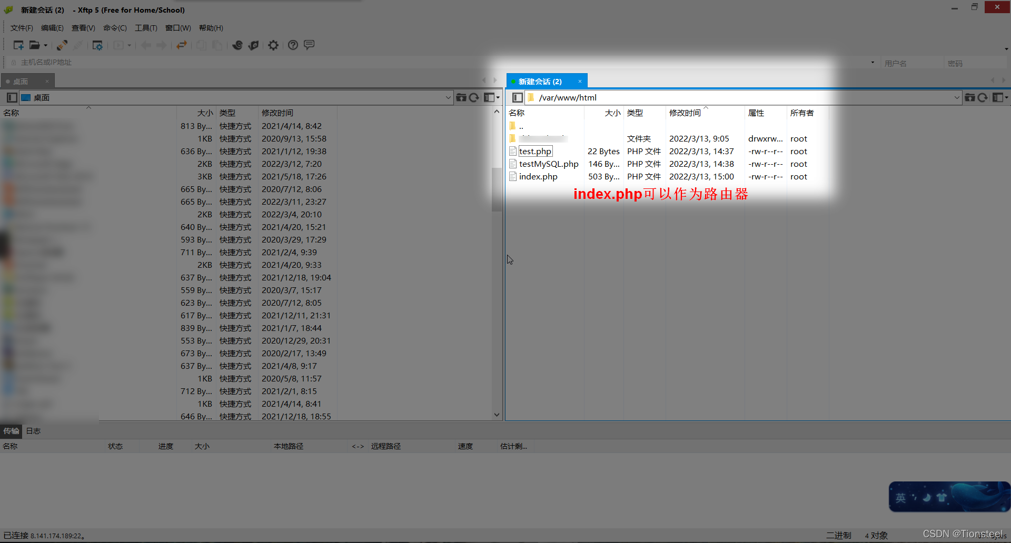Open the 文件(F) menu
Screen dimensions: 1011x543
pyautogui.click(x=22, y=28)
